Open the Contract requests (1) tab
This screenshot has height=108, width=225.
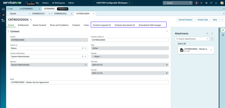102,25
